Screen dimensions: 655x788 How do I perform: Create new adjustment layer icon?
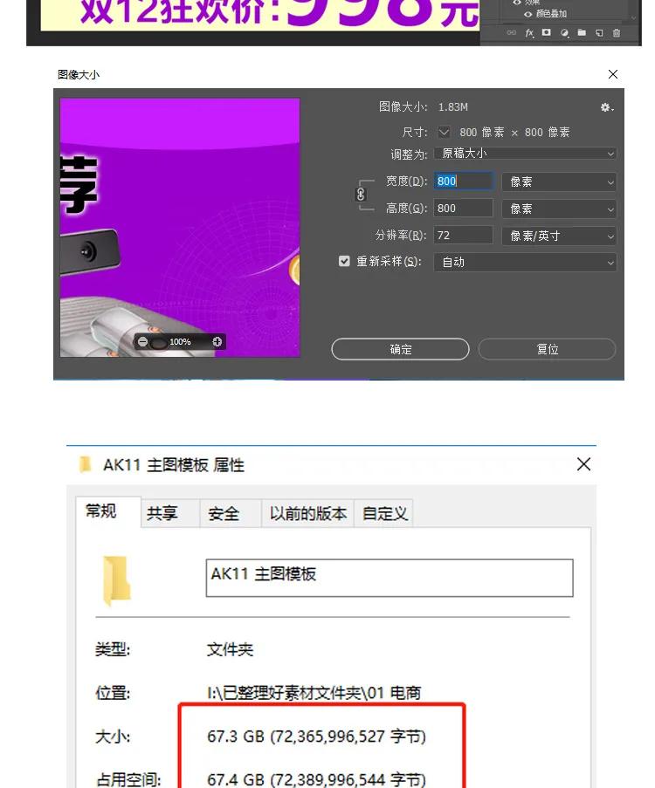[564, 32]
